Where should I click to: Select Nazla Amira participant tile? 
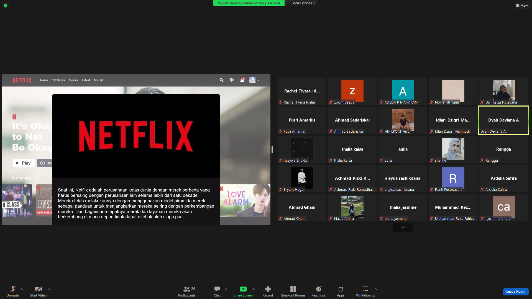coord(352,207)
